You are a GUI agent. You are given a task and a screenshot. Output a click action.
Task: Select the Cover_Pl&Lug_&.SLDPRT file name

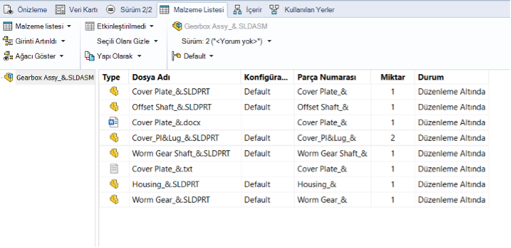coord(175,139)
